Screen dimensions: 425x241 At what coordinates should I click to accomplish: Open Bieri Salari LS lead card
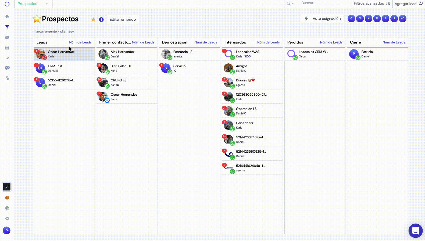click(127, 68)
